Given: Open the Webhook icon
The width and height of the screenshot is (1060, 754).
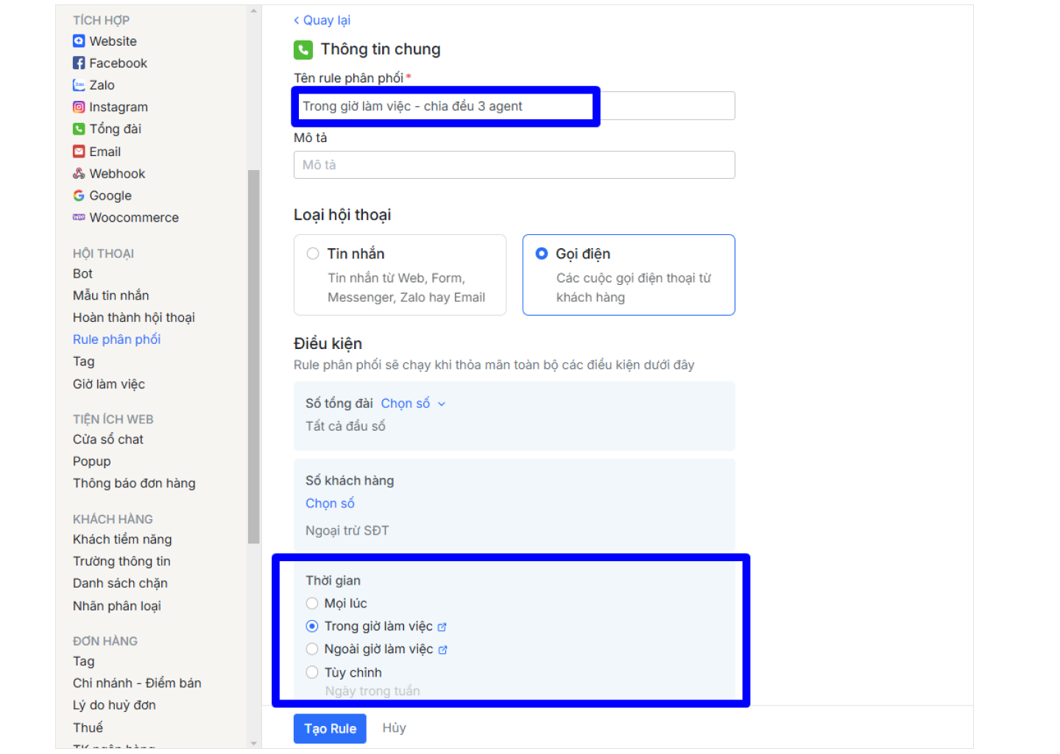Looking at the screenshot, I should 79,174.
